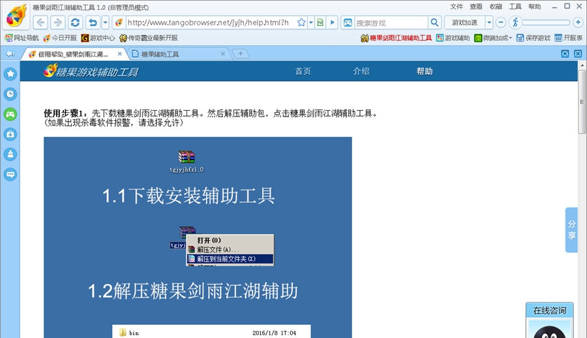Click the running man speed icon

pyautogui.click(x=515, y=22)
